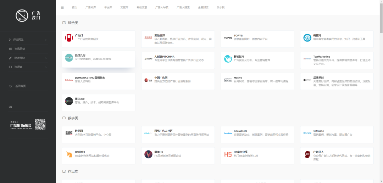Open the DOMARKETING logo icon

(x=69, y=80)
